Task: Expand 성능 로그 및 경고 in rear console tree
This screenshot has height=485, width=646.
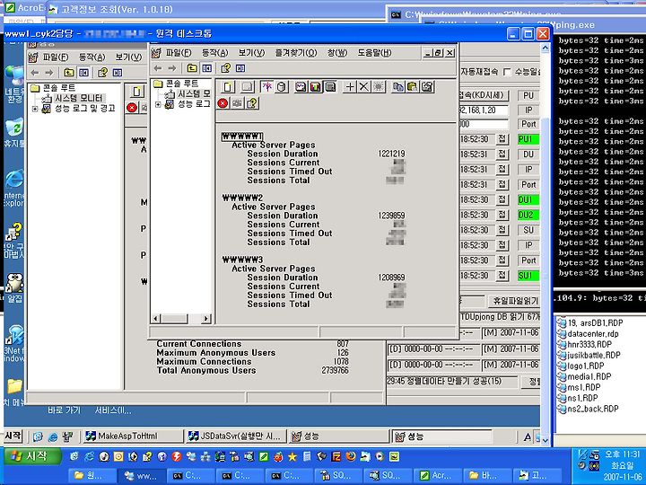Action: point(35,109)
